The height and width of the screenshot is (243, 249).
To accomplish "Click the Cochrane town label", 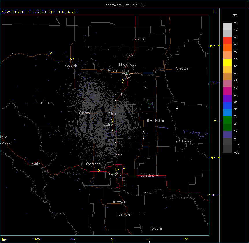I will 93,164.
